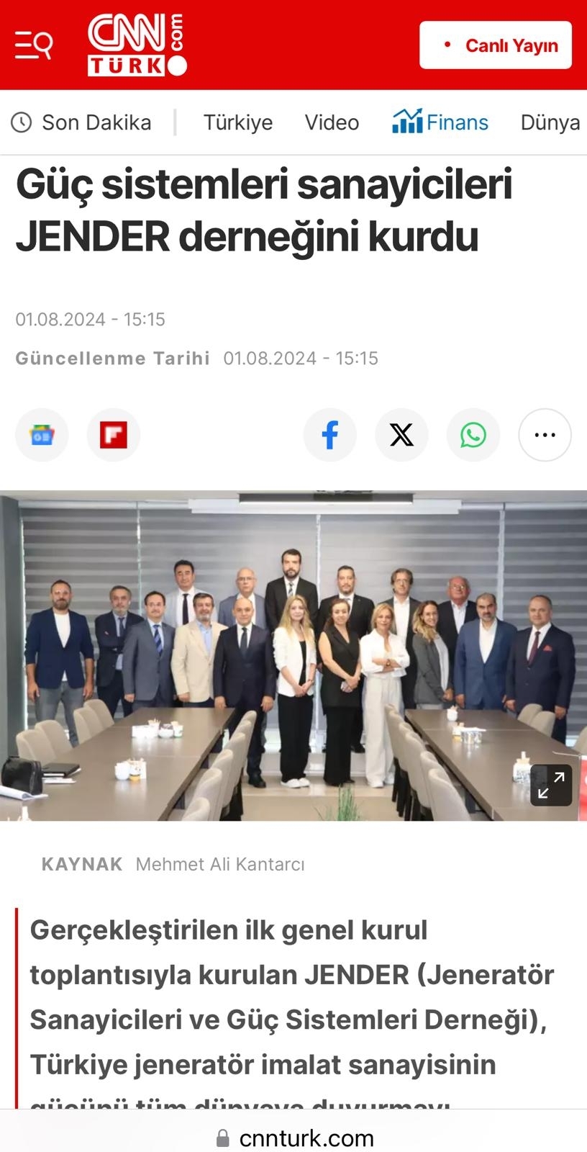Tap the CNN Türk logo
Screen dimensions: 587x1152
tap(137, 45)
